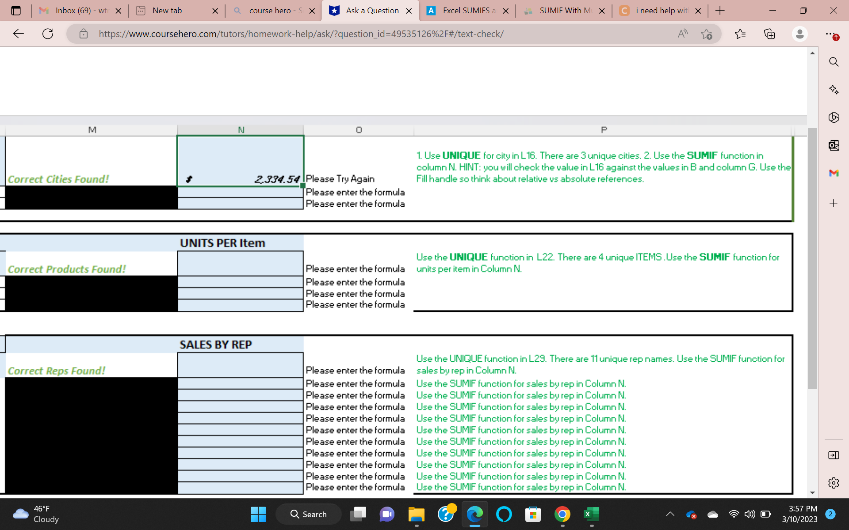Click the search icon in browser toolbar
The image size is (849, 530).
pyautogui.click(x=834, y=61)
